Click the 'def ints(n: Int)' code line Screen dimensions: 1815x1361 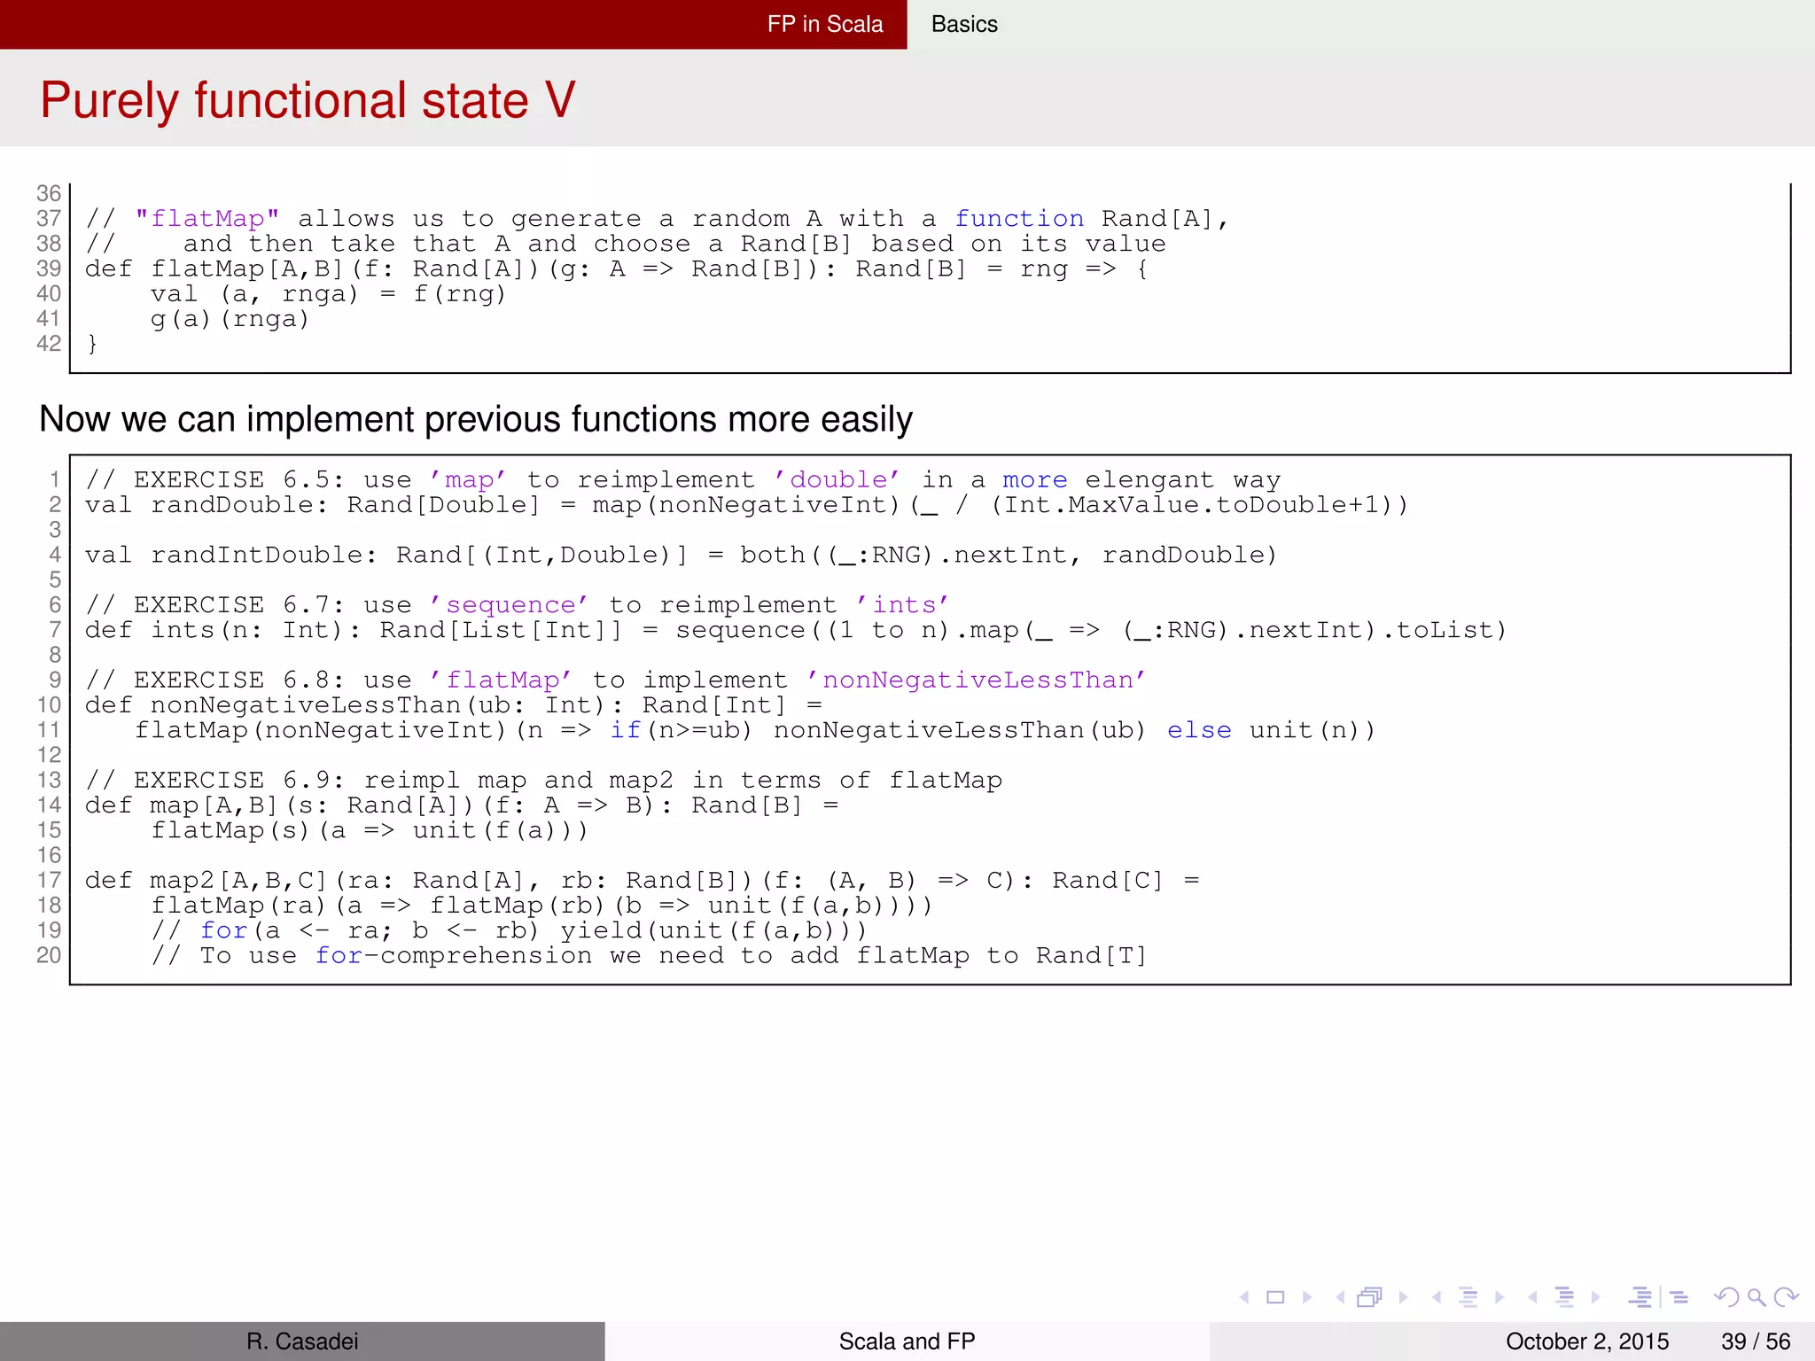(x=796, y=630)
